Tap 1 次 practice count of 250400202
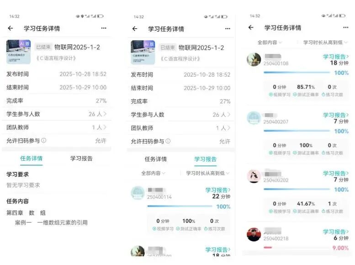This screenshot has width=355, height=265. 332,204
